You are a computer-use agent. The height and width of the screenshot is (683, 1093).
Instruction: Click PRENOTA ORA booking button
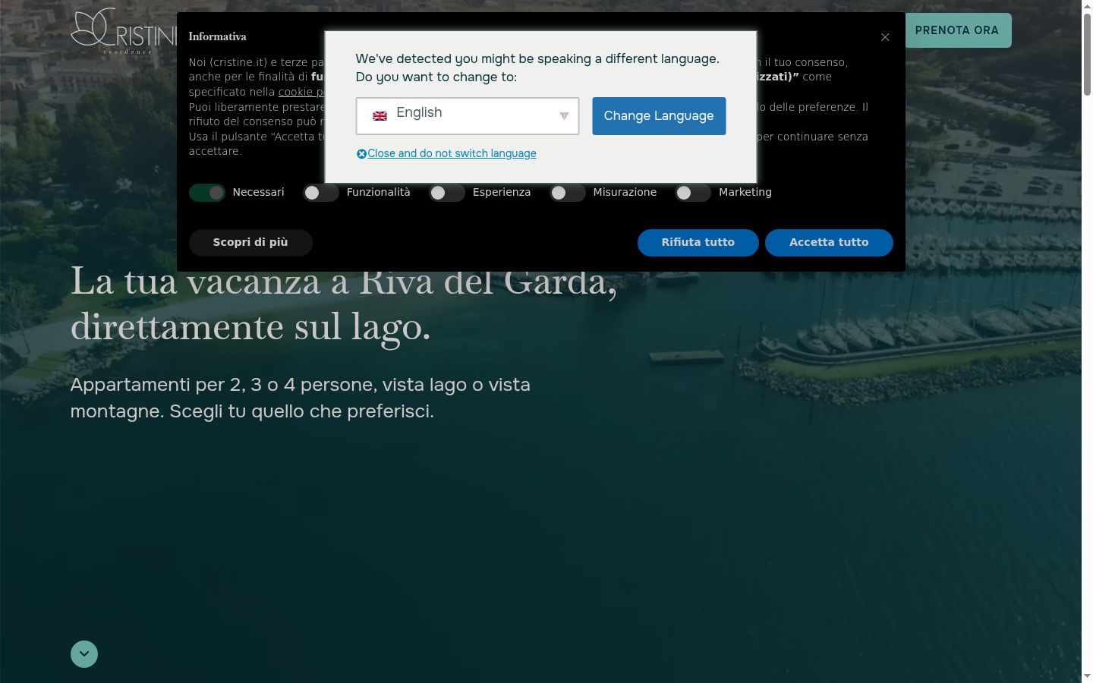pyautogui.click(x=957, y=30)
